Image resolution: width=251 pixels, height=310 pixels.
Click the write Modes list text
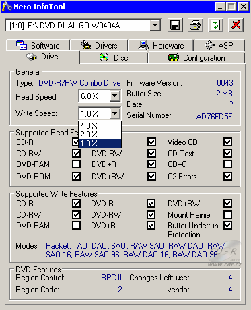[135, 250]
